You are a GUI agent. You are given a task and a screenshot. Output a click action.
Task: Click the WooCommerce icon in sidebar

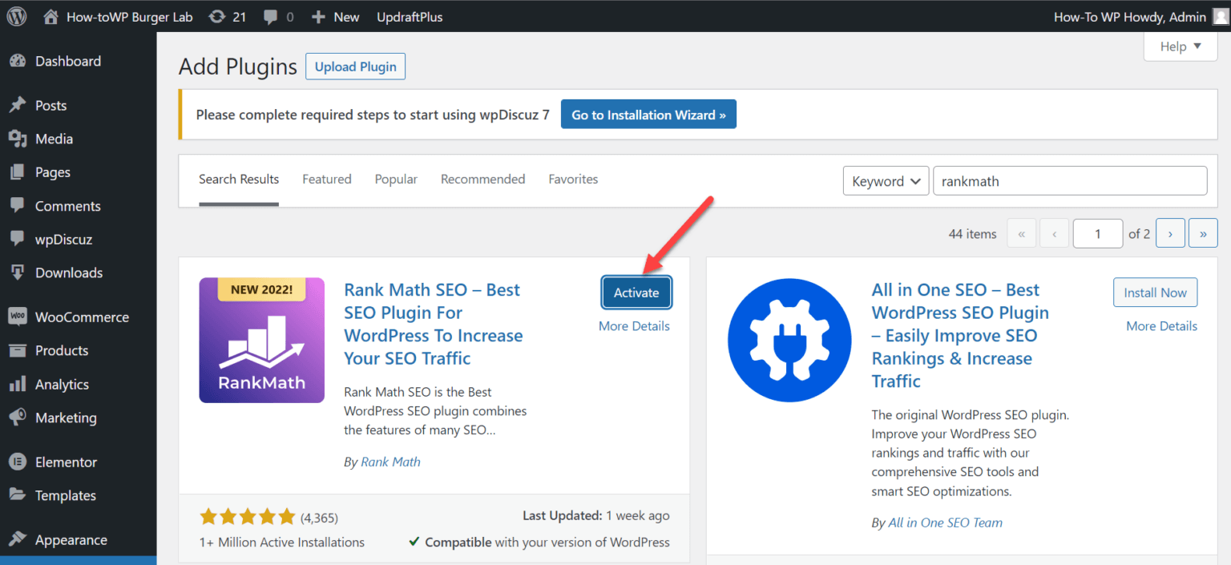click(x=17, y=317)
